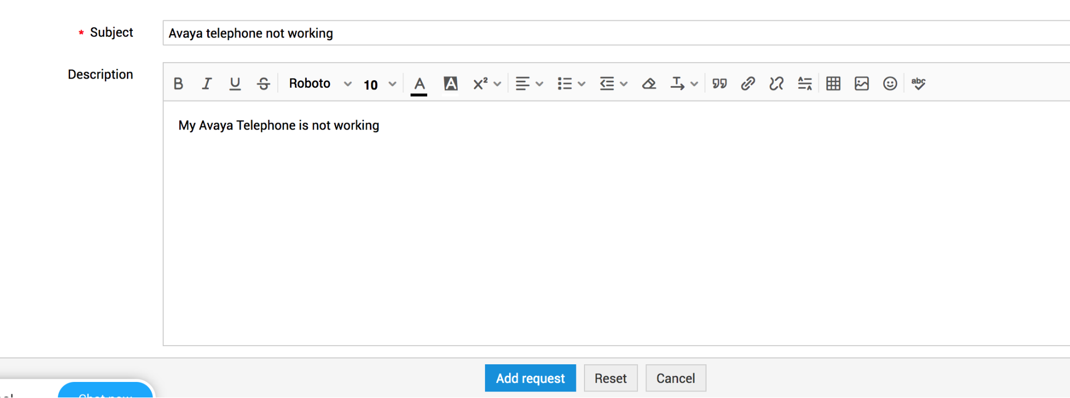Open the font color picker
This screenshot has width=1070, height=398.
coord(419,84)
